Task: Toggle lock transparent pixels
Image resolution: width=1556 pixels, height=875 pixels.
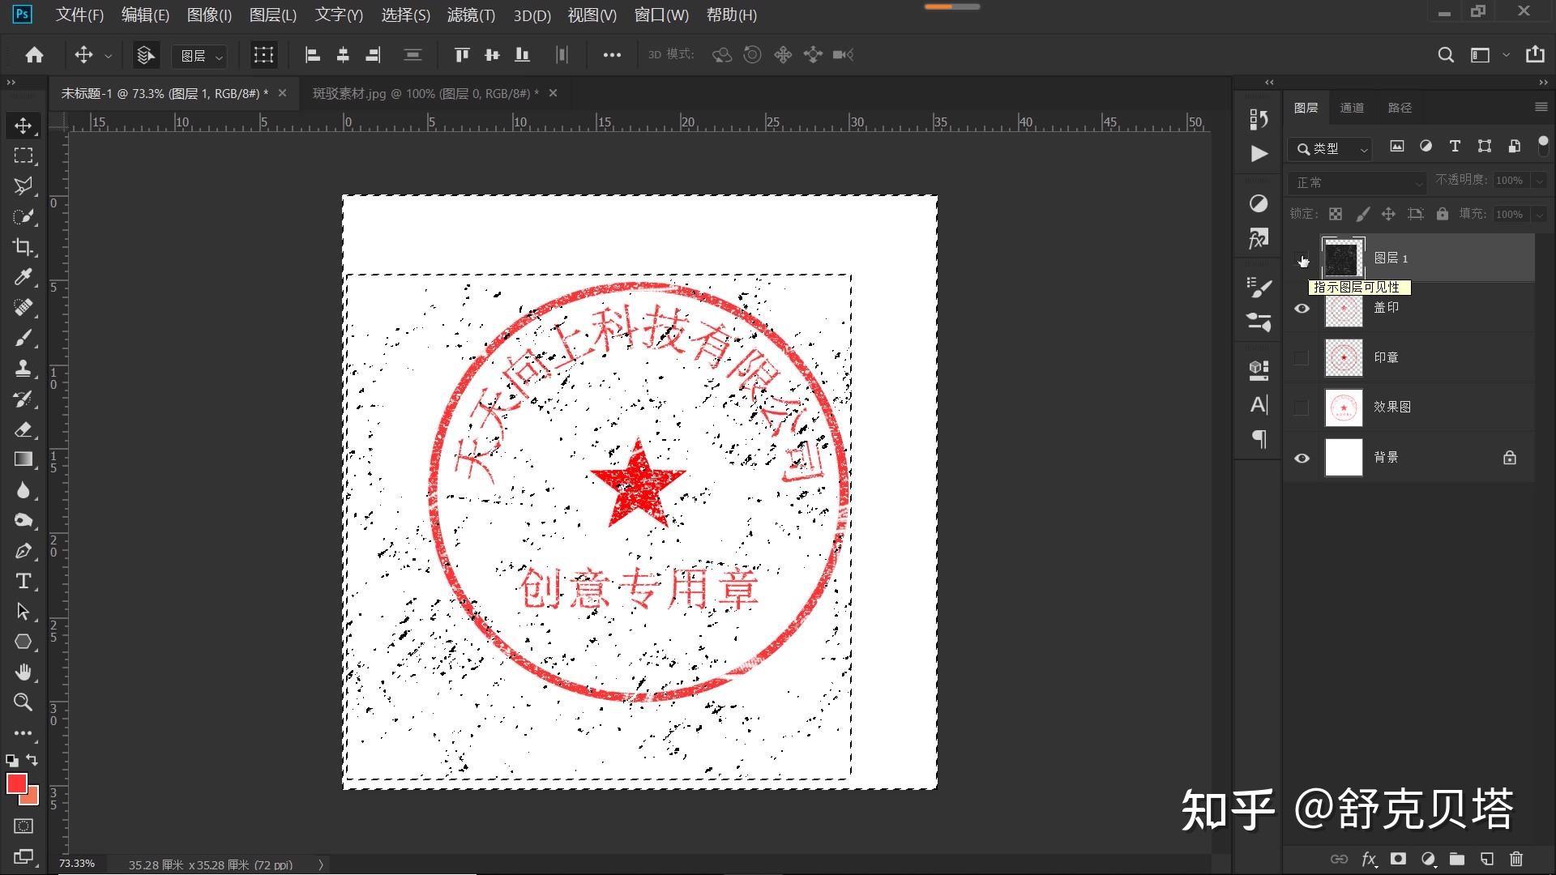Action: 1335,214
